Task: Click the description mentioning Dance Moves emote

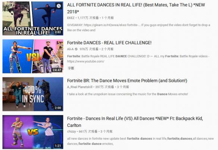Action: 128,94
